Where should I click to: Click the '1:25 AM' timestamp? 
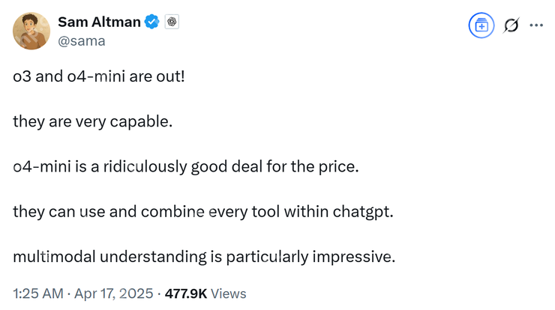(x=38, y=294)
